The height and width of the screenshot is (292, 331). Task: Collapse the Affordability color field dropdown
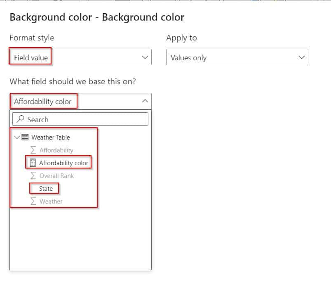(80, 101)
